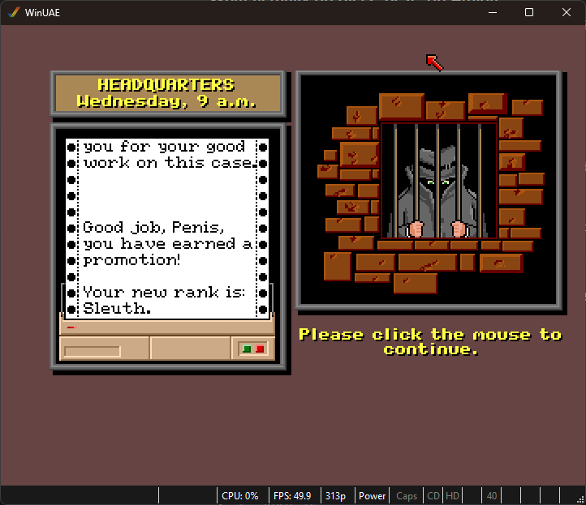Click the 'Your new rank is:' line

click(x=164, y=293)
